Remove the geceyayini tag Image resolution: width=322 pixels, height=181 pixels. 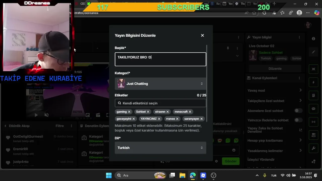[x=134, y=119]
